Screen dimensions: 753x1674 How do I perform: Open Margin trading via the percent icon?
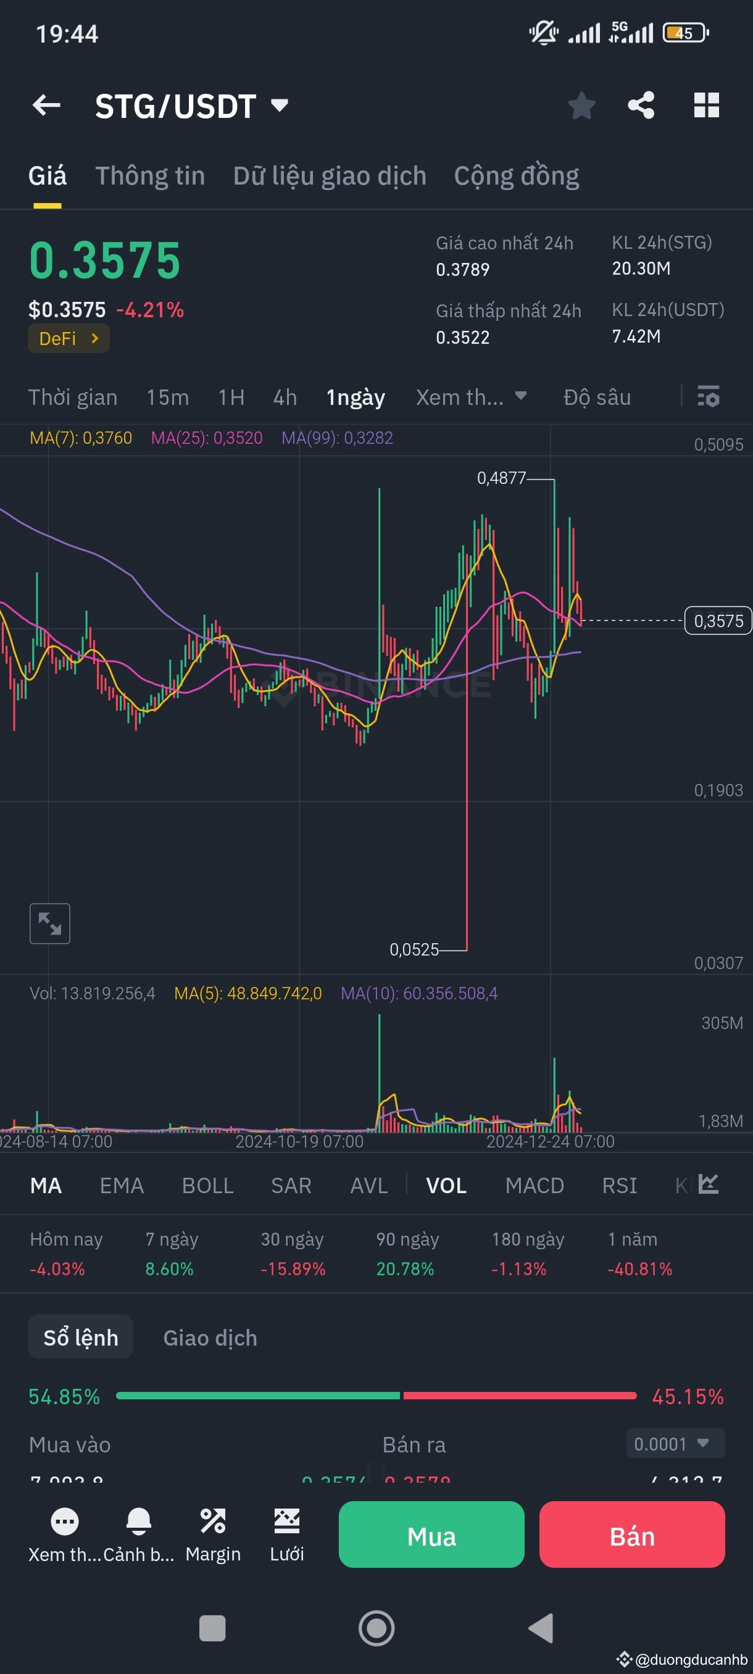pos(212,1522)
